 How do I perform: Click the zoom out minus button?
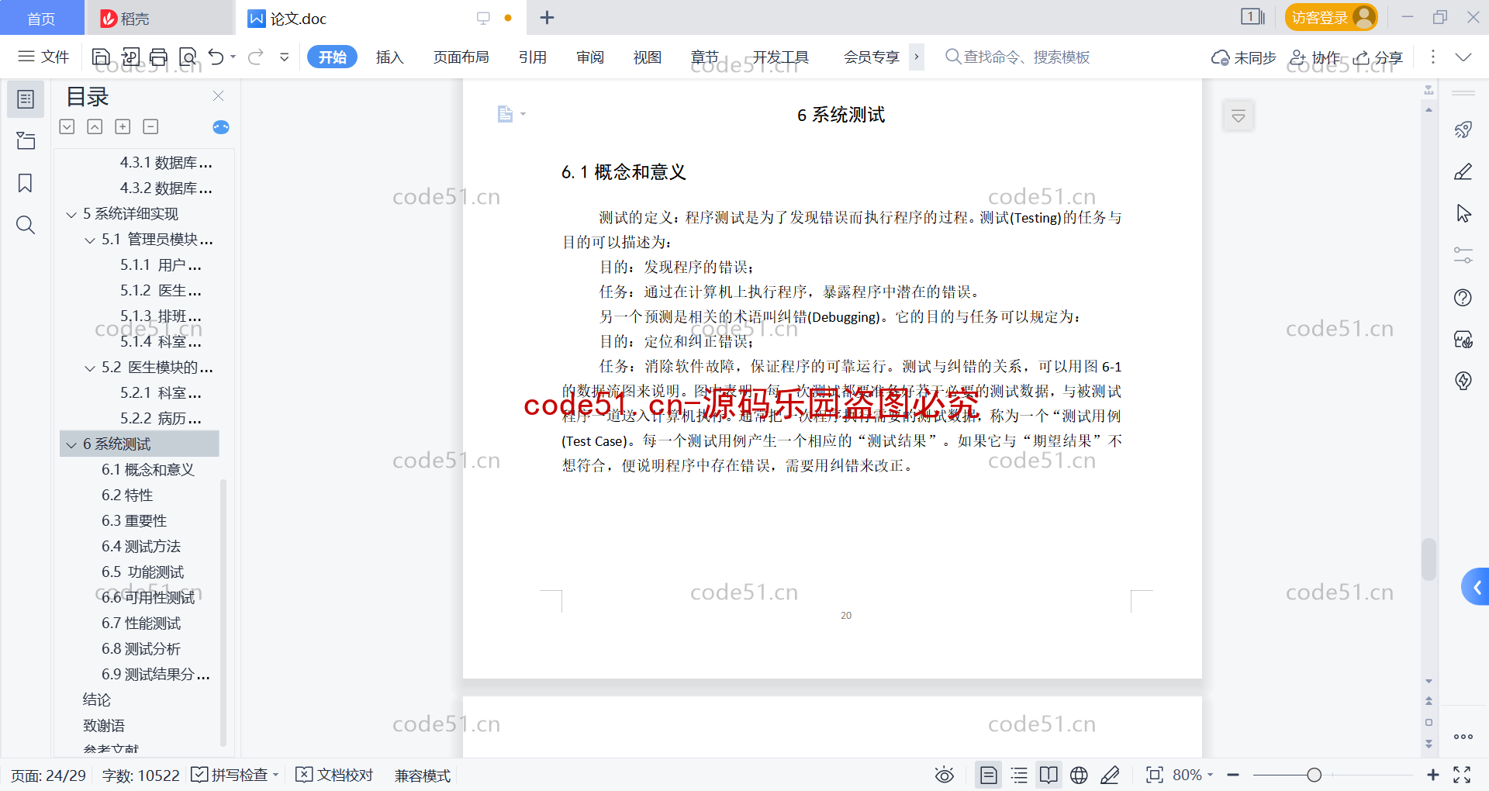pos(1233,775)
